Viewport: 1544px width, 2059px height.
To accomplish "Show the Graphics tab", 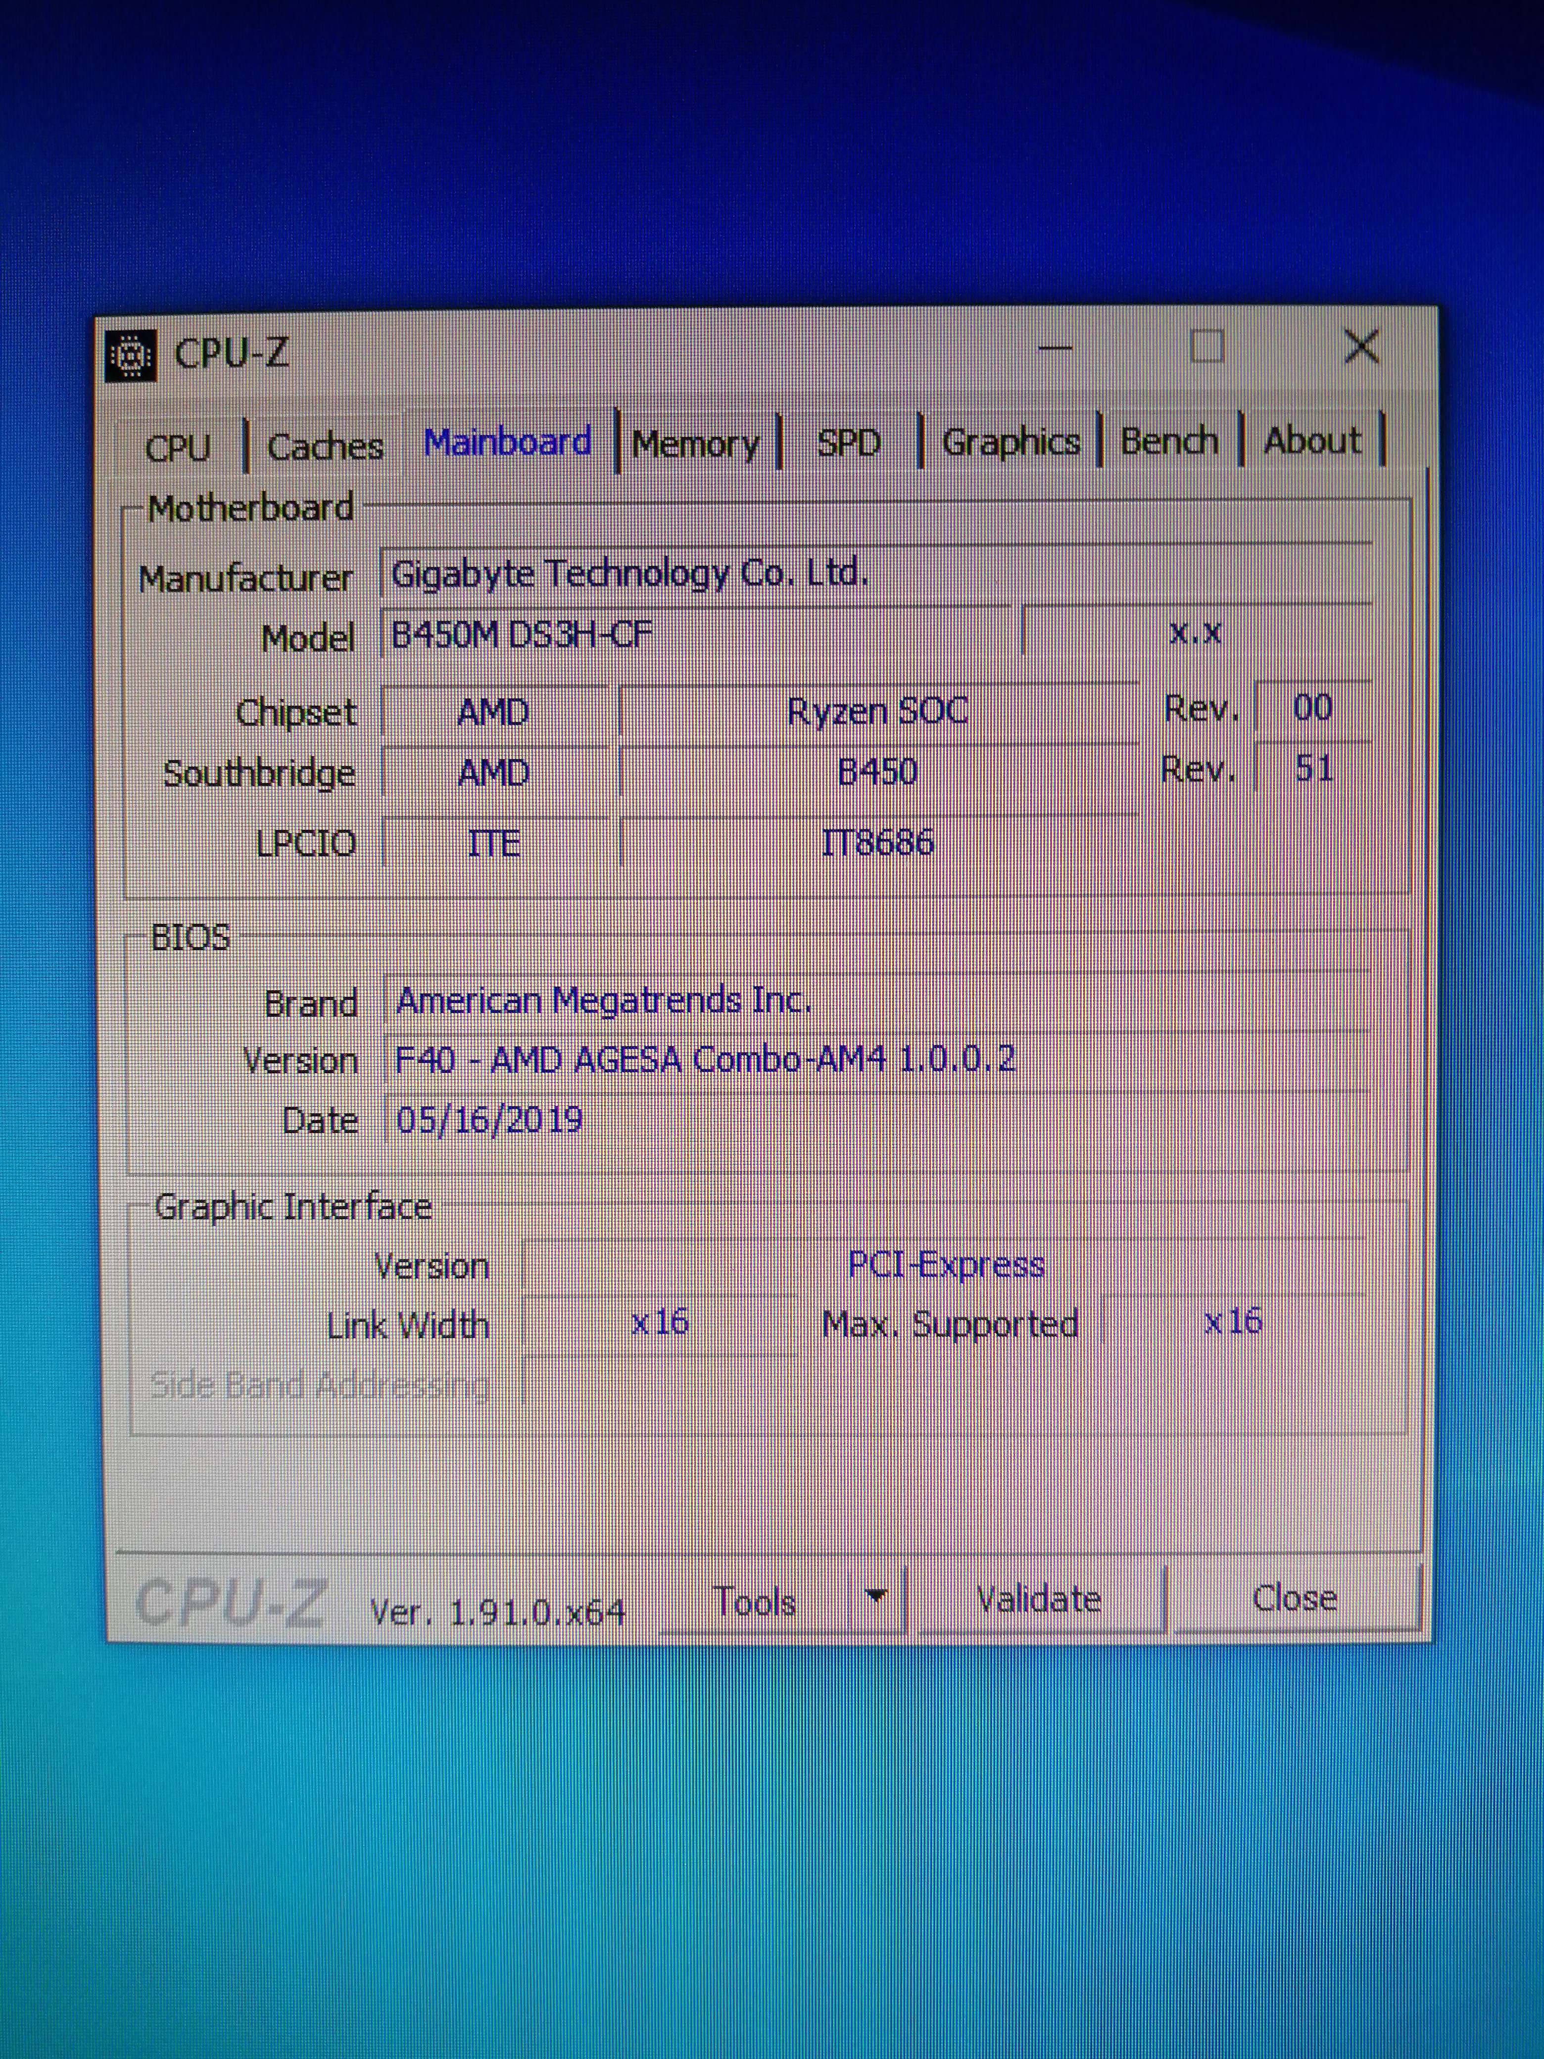I will pyautogui.click(x=1011, y=442).
